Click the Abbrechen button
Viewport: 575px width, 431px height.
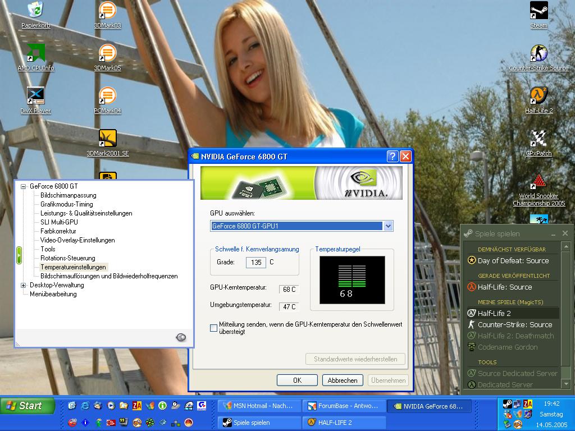pos(343,380)
